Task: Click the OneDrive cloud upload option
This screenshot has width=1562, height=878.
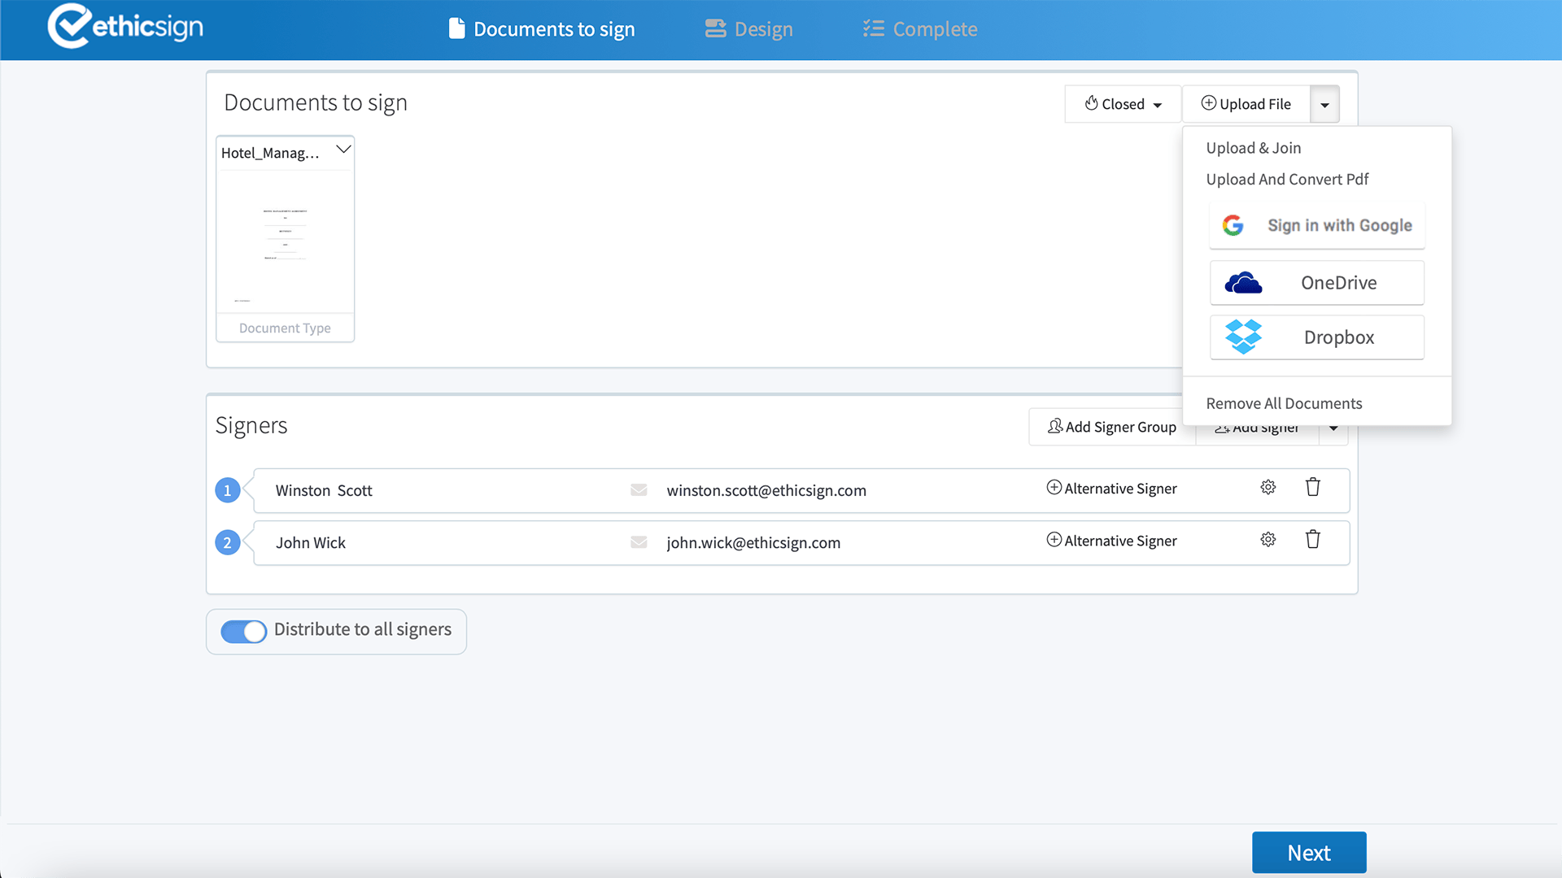Action: pos(1316,283)
